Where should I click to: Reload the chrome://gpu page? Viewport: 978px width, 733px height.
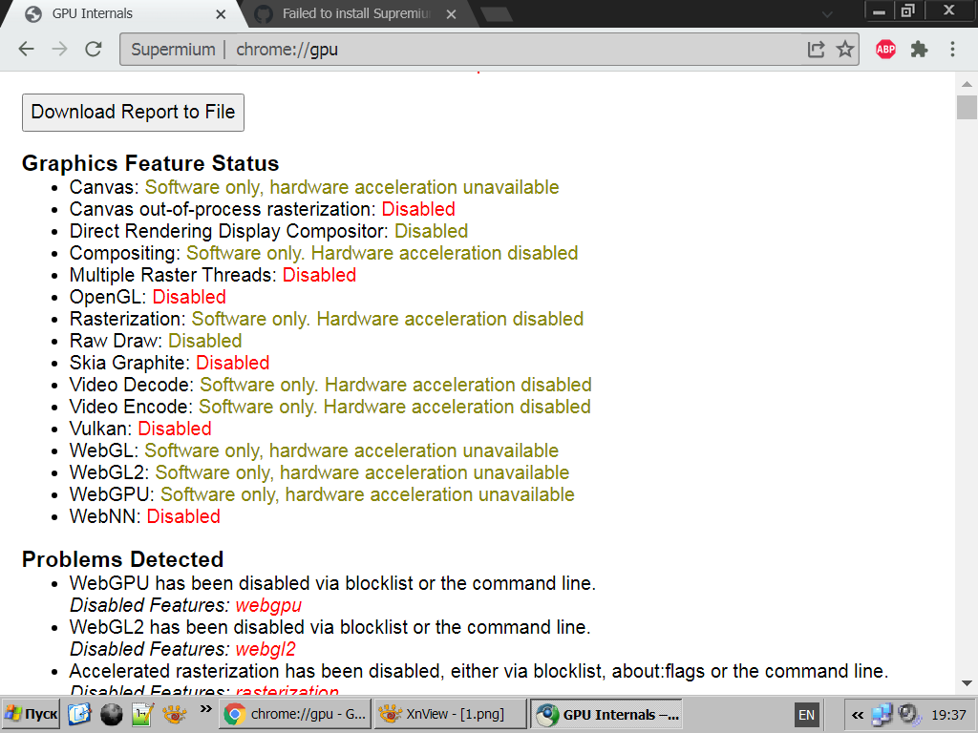click(x=94, y=50)
